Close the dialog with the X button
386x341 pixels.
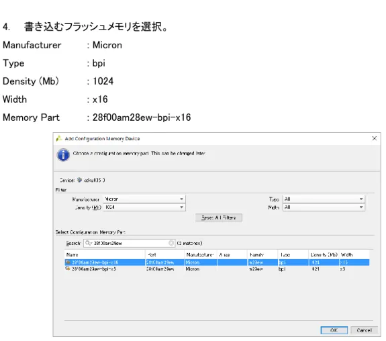374,138
